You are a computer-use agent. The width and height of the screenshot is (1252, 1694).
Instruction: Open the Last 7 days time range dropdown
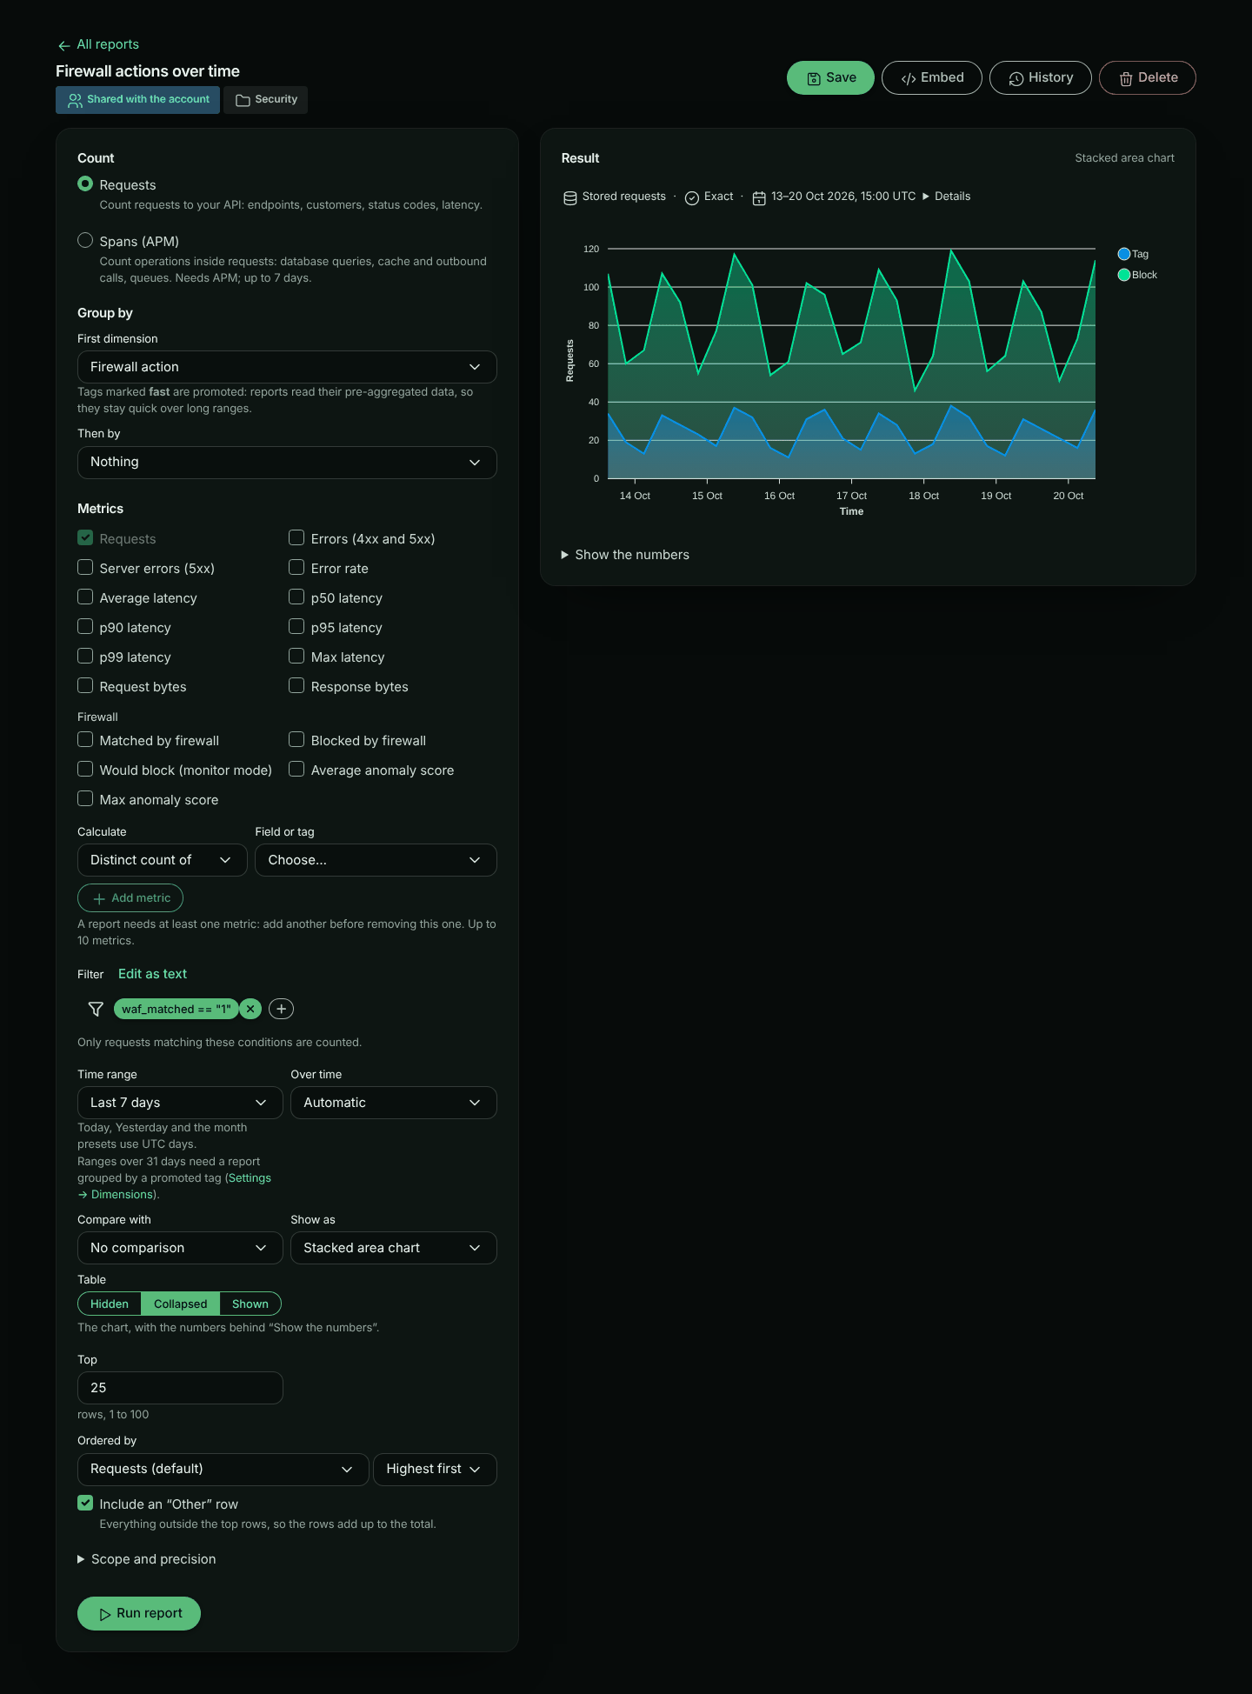click(180, 1103)
